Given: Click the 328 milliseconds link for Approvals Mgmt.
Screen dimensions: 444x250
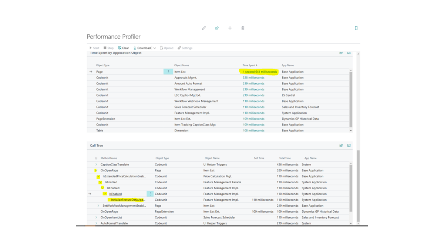Looking at the screenshot, I should click(253, 77).
